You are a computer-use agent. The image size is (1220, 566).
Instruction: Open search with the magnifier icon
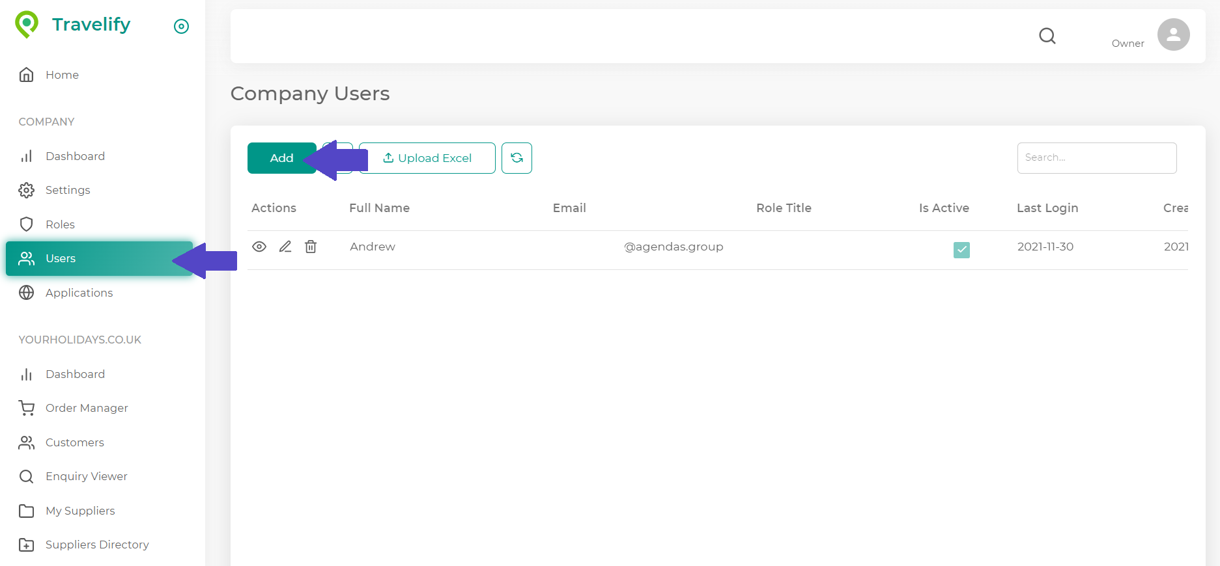point(1047,36)
